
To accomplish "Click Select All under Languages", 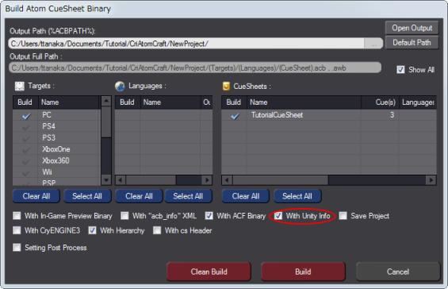I will 188,196.
